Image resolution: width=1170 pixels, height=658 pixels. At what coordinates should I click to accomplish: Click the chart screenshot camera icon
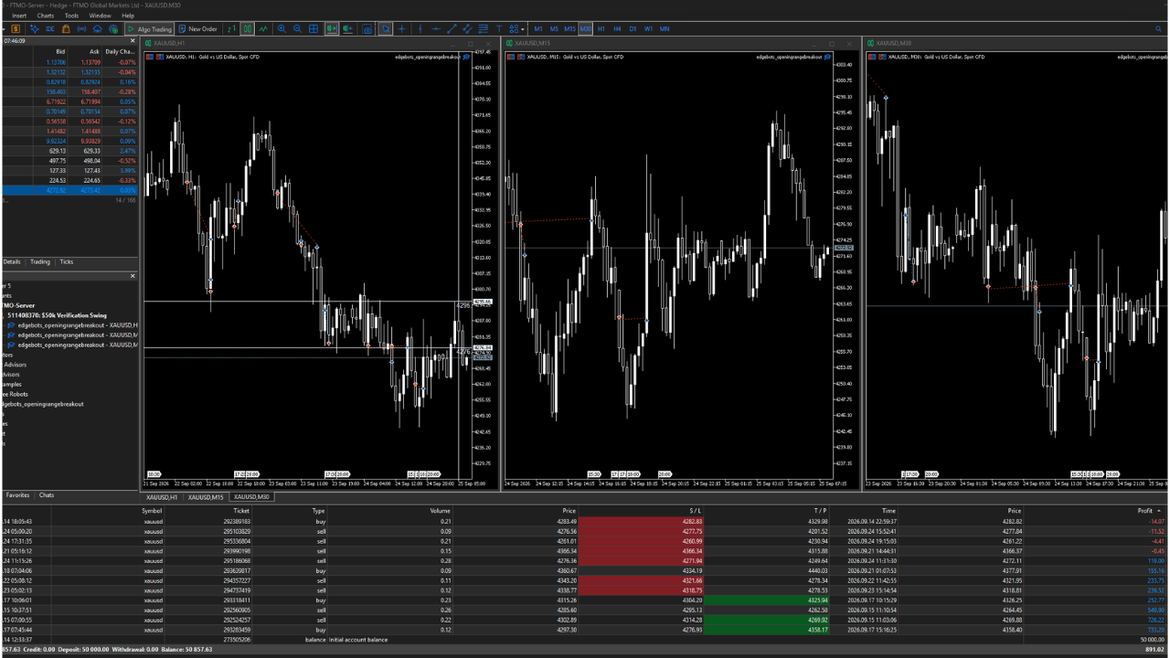(x=367, y=29)
